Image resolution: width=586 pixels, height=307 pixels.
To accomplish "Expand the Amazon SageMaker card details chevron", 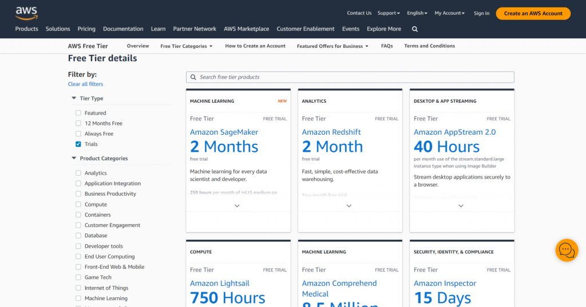I will 237,205.
